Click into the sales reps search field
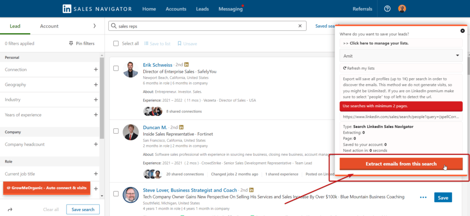470x216 pixels. click(207, 26)
